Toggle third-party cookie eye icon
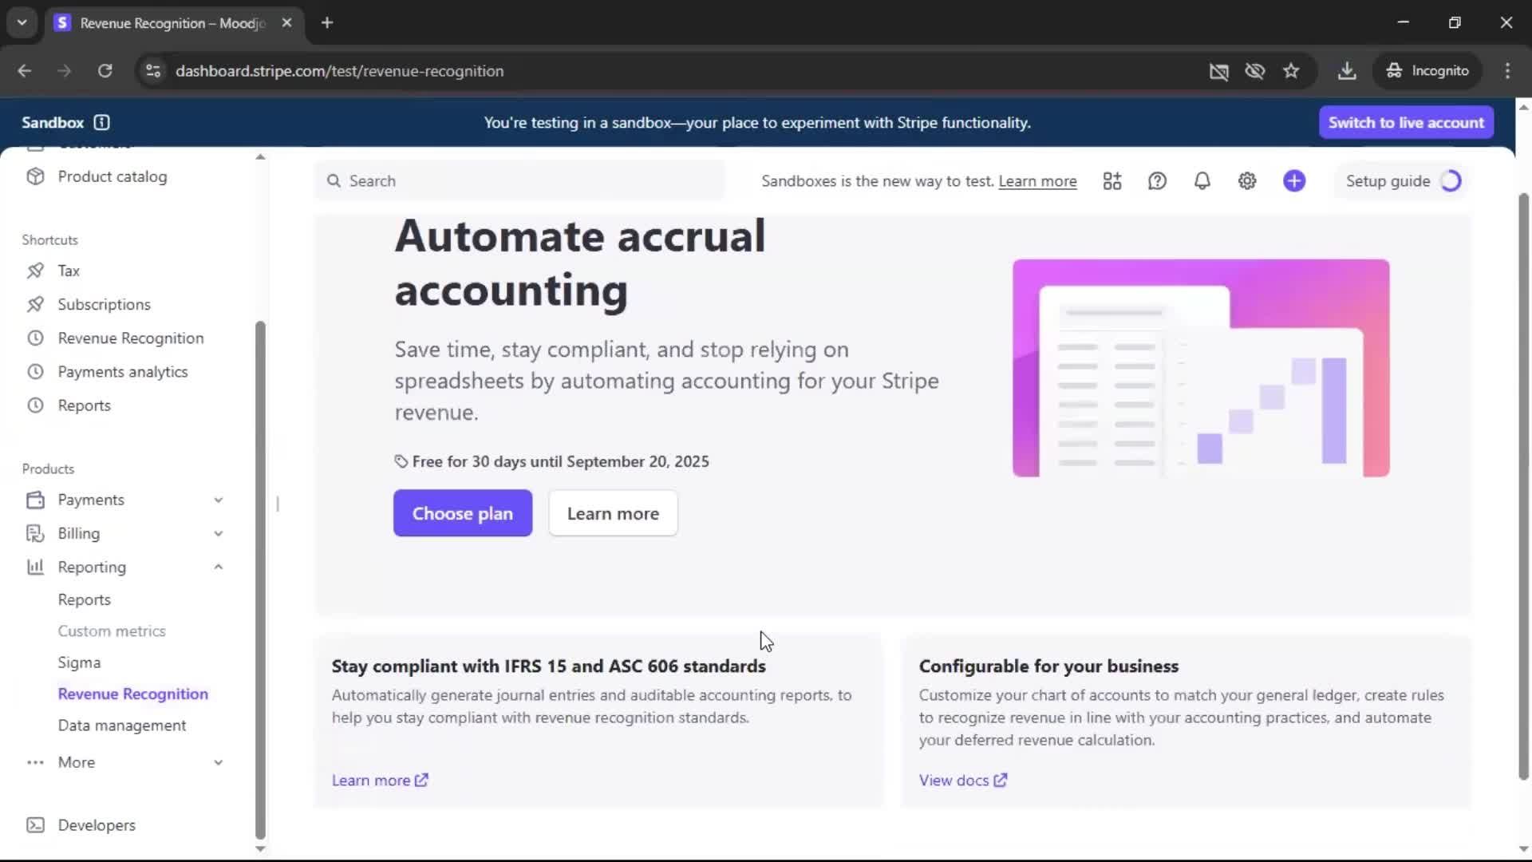 1254,71
